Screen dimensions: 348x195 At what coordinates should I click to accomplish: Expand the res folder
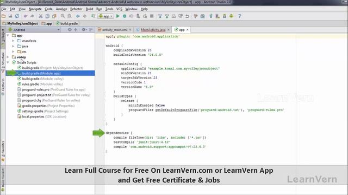13,52
